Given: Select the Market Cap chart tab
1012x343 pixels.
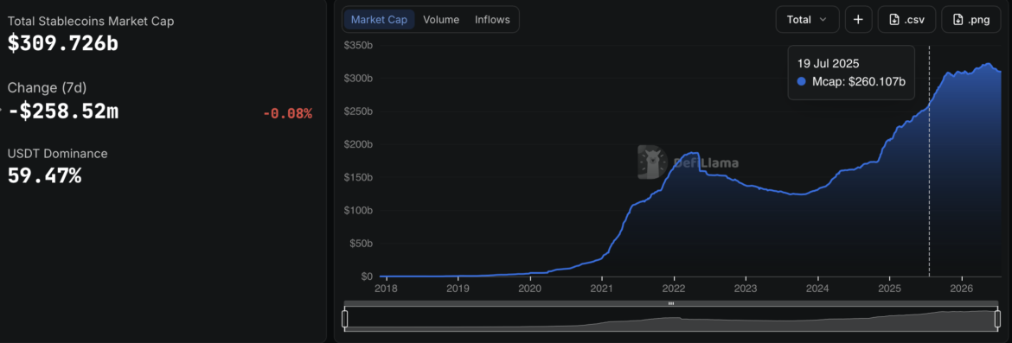Looking at the screenshot, I should point(379,19).
